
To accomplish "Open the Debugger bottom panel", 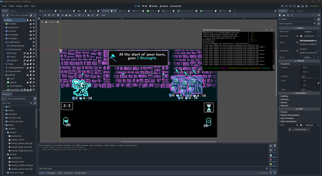I will pos(51,173).
